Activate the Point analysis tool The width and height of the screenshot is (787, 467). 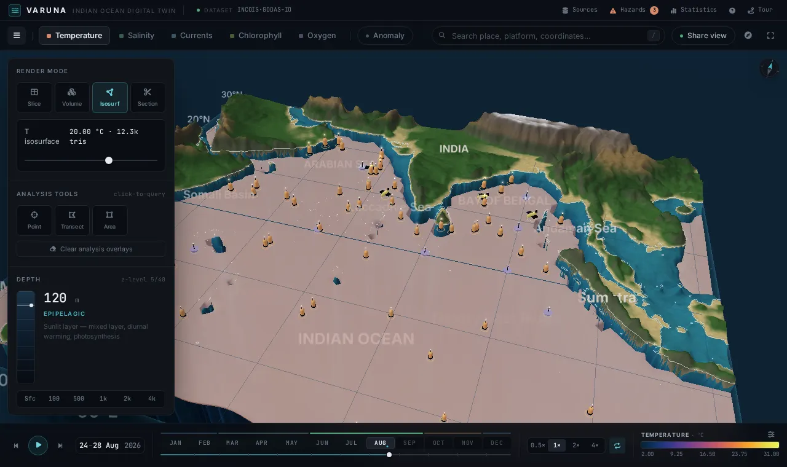tap(34, 220)
